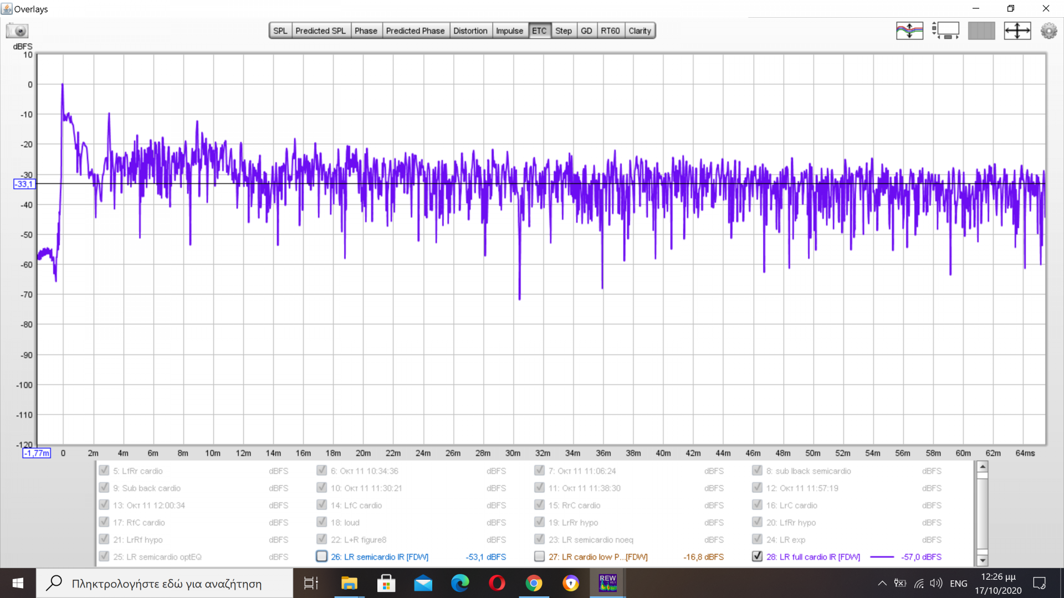Select the Predicted SPL graph button
This screenshot has width=1064, height=598.
(x=320, y=31)
